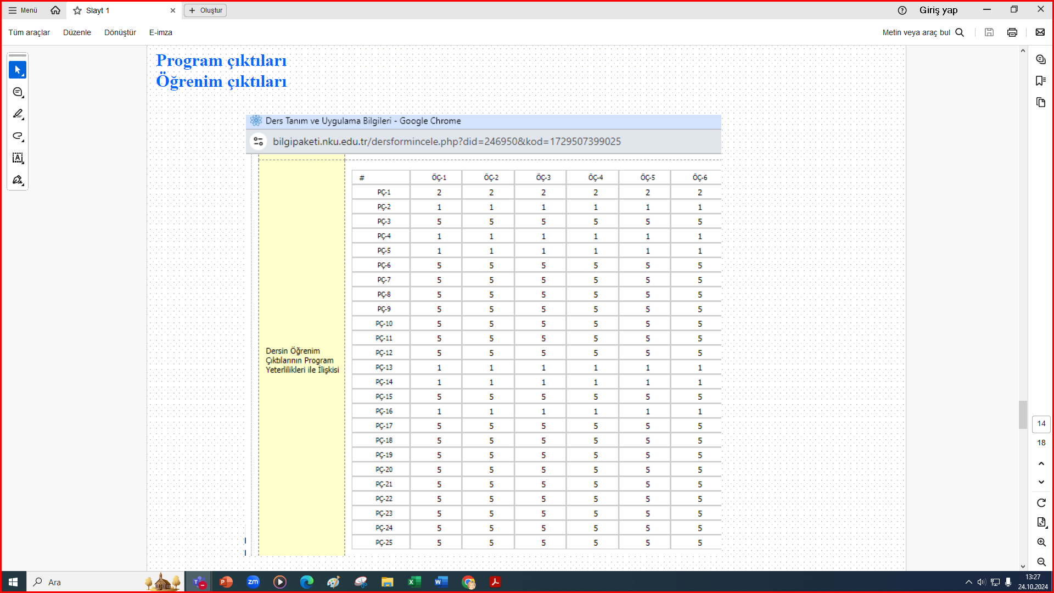Open Microsoft Edge from taskbar
Screen dimensions: 1054x593
[307, 582]
